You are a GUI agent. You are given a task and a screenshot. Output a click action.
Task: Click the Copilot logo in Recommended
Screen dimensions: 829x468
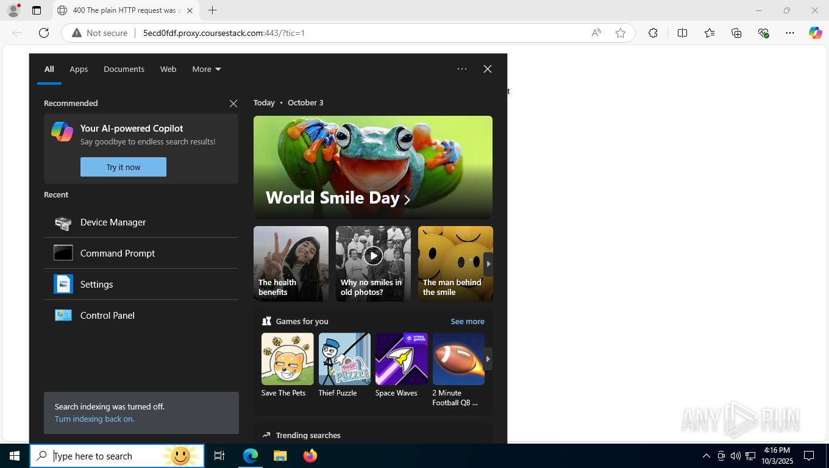click(x=62, y=132)
